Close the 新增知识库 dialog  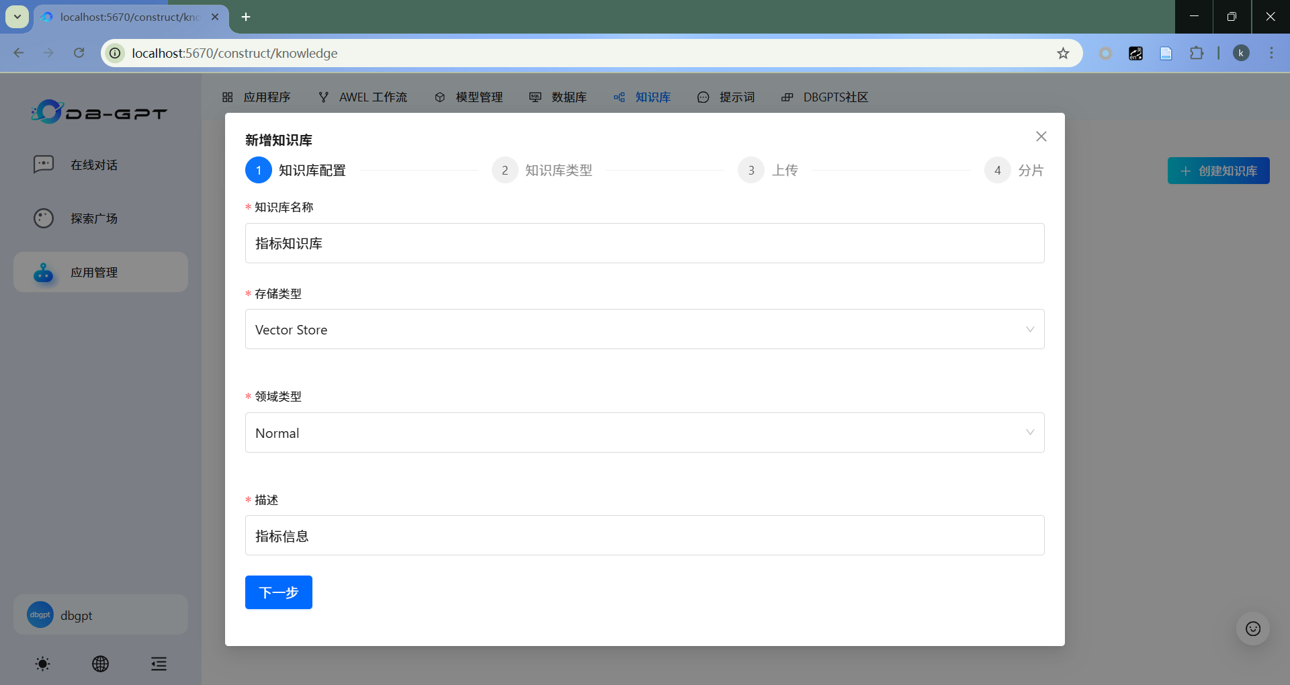point(1041,136)
